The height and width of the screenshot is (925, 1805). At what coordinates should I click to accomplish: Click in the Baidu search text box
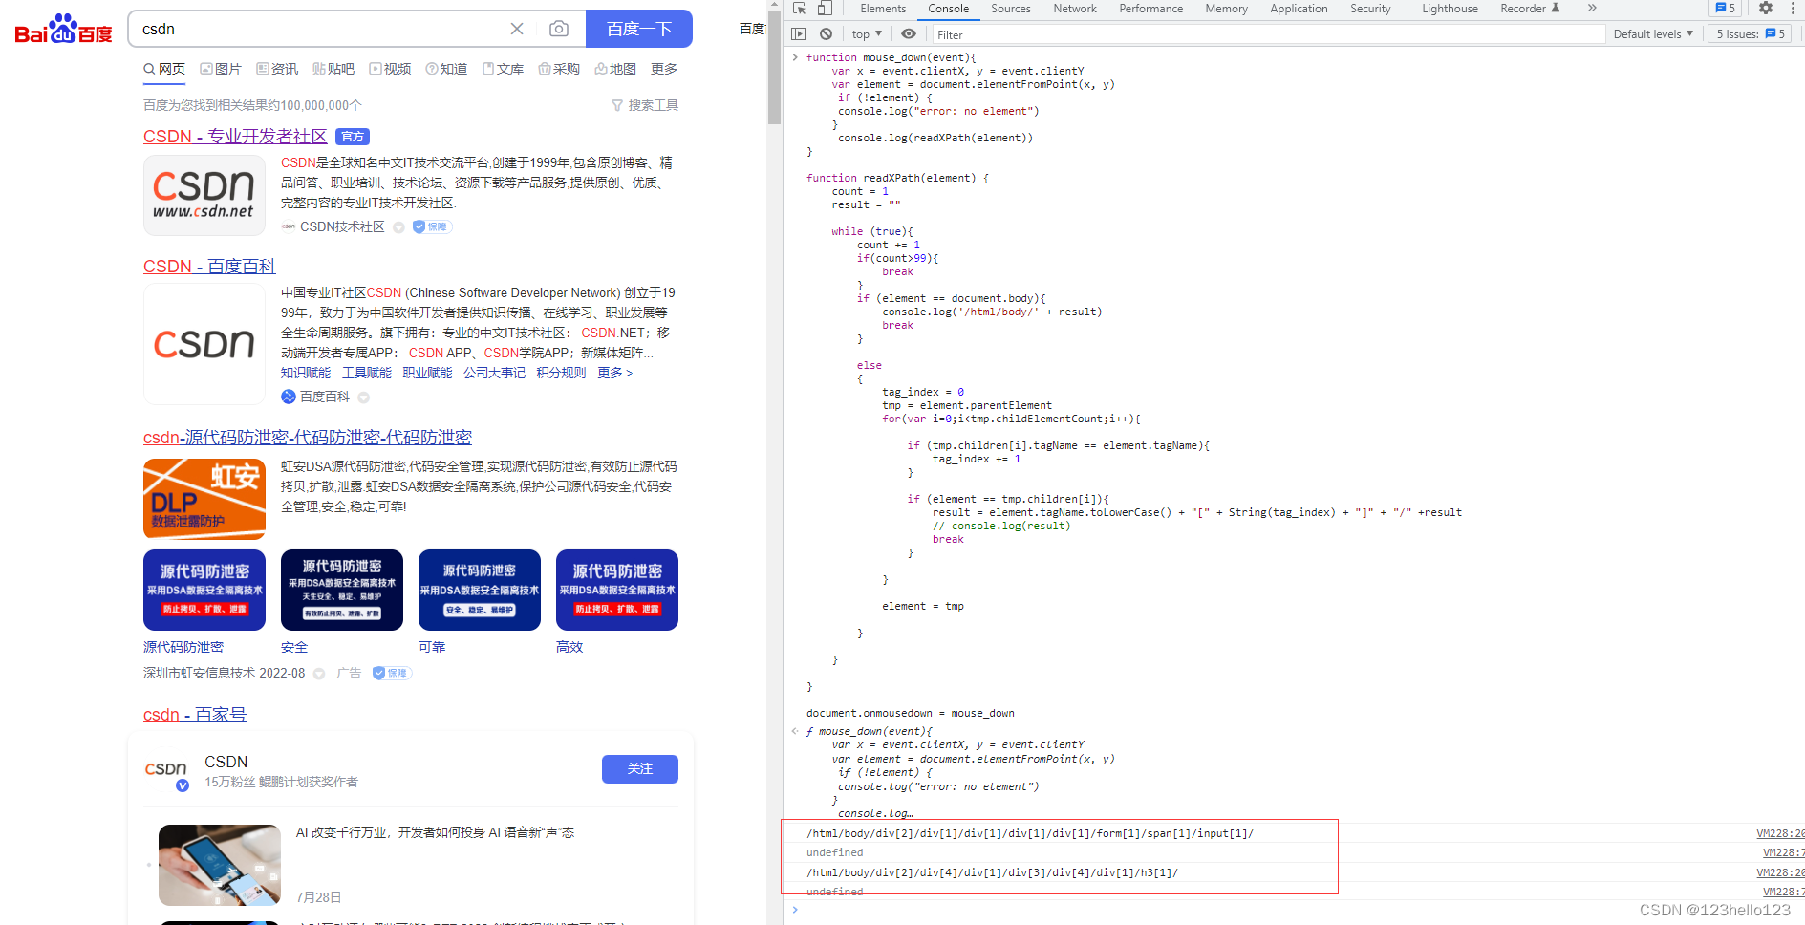[320, 29]
